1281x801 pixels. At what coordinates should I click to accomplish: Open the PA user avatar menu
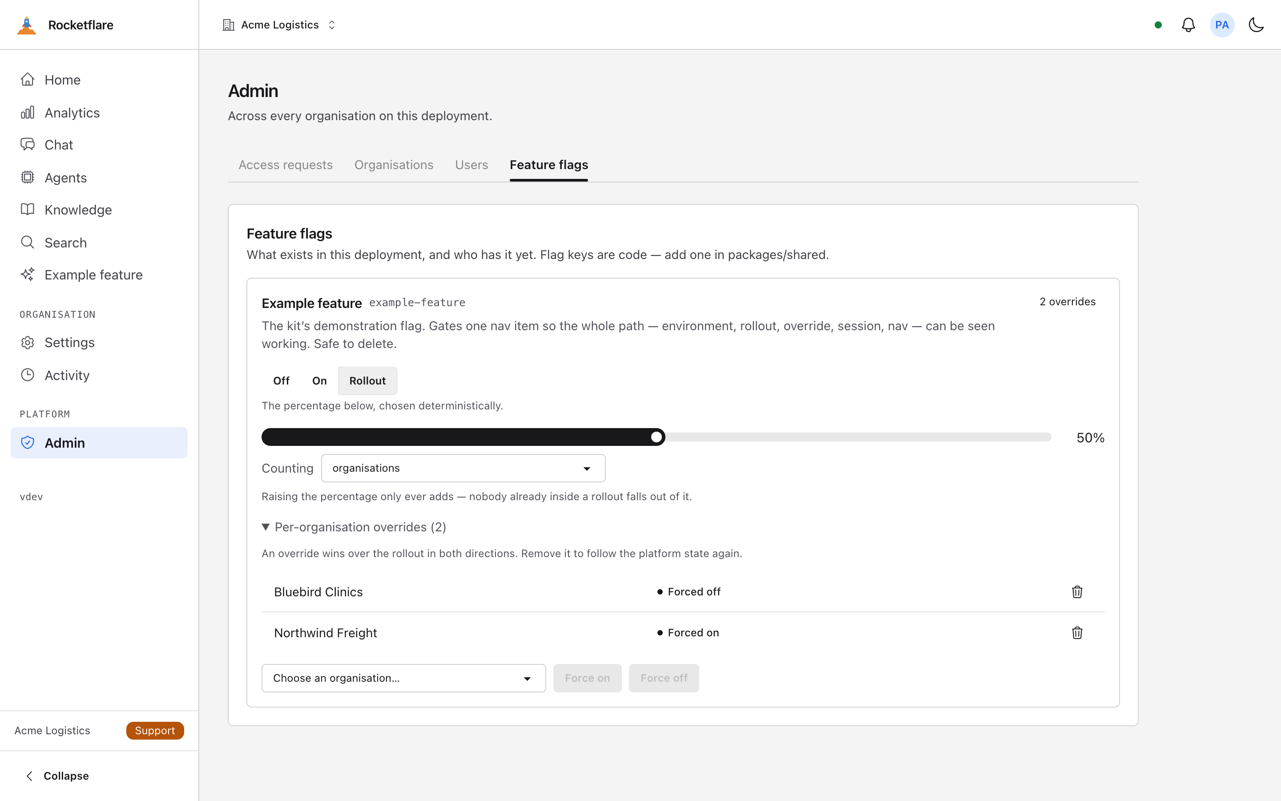(1222, 25)
